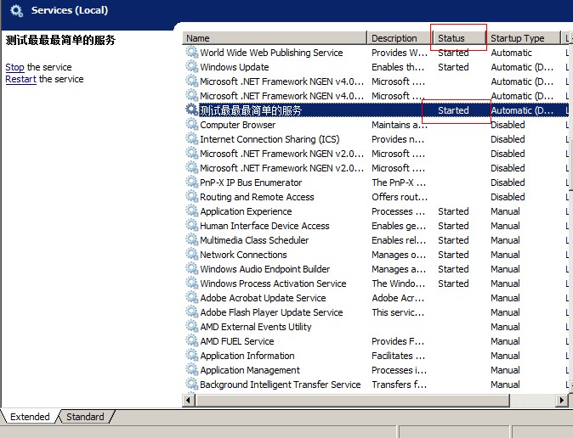Viewport: 573px width, 438px height.
Task: Click gear icon of Adobe Acrobat Update Service
Action: (x=192, y=297)
